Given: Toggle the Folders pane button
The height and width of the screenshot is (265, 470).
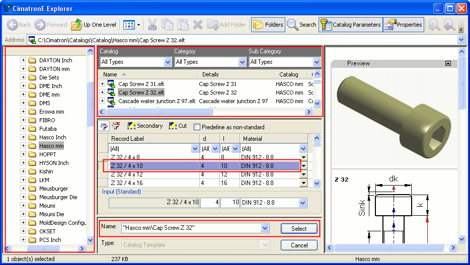Looking at the screenshot, I should [x=268, y=25].
